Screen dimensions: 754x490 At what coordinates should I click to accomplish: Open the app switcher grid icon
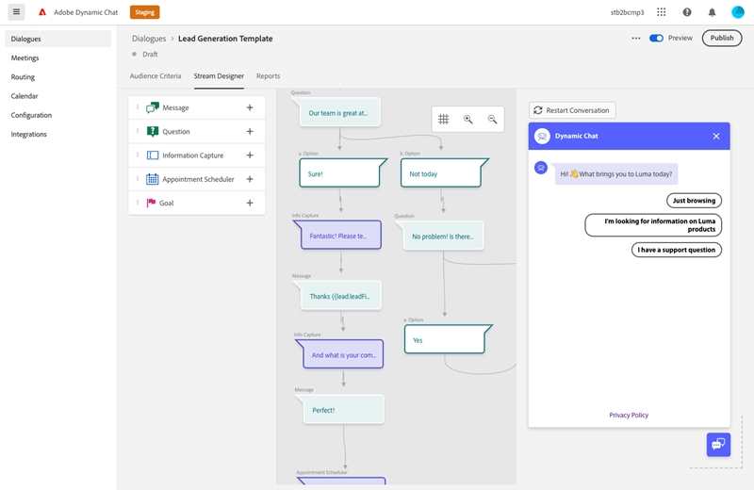point(662,12)
